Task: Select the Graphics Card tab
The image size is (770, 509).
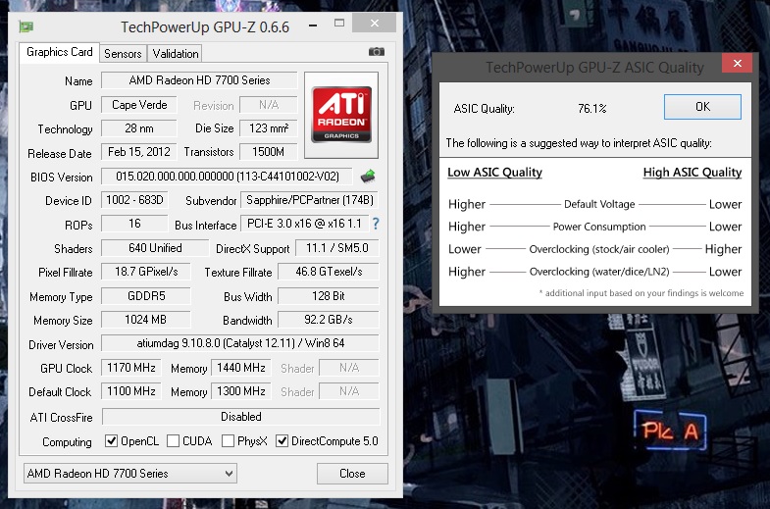Action: click(x=60, y=52)
